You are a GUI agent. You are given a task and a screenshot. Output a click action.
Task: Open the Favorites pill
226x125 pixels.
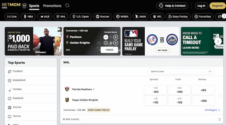pos(203,17)
